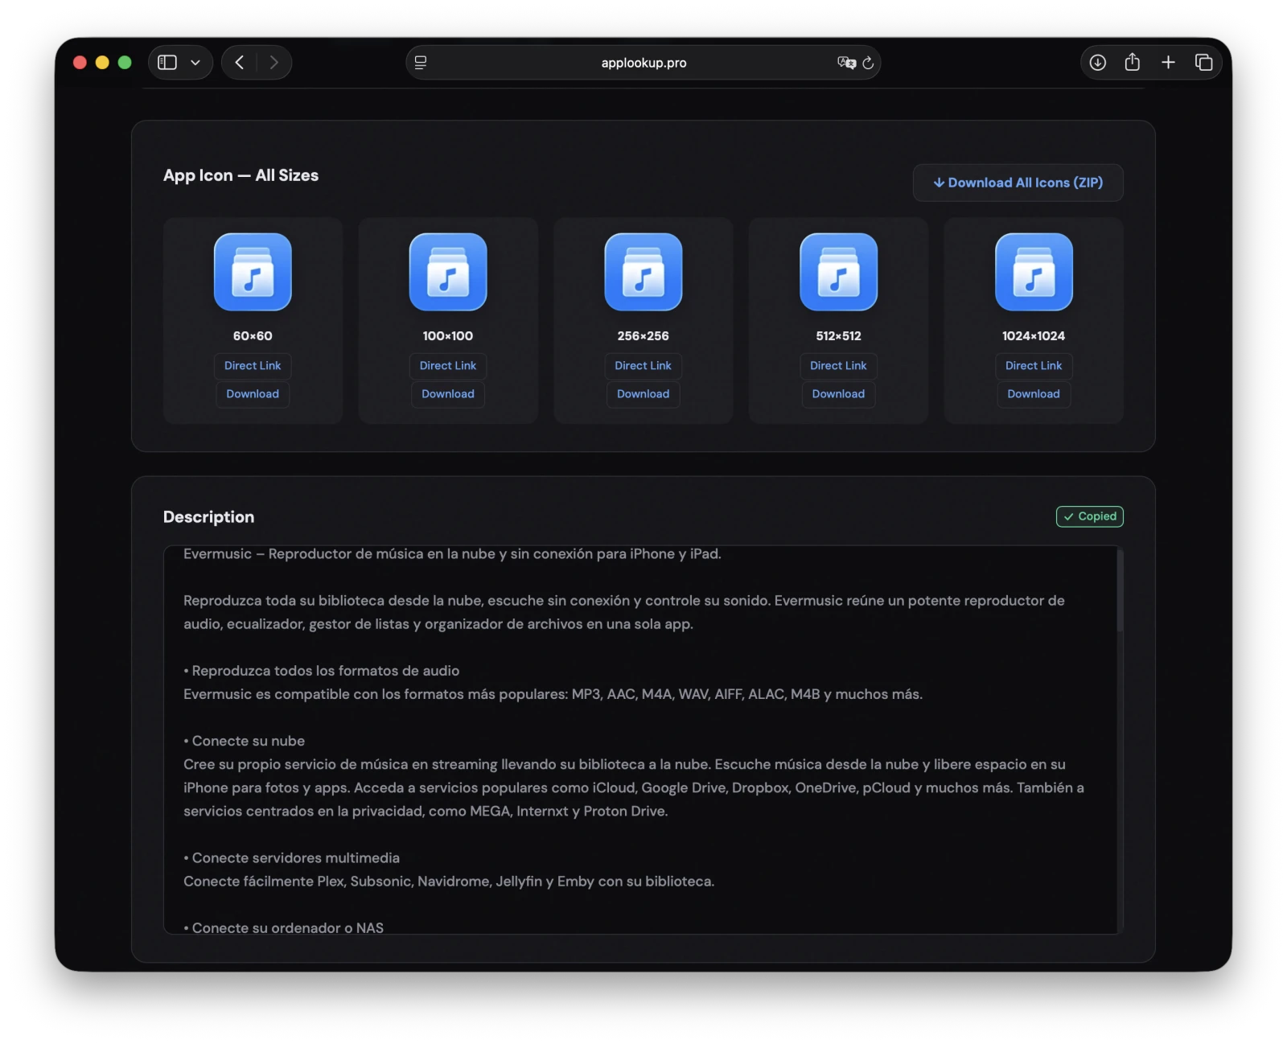Click the line starting 'Conecte fácilmente Plex'
The width and height of the screenshot is (1287, 1044).
(449, 882)
